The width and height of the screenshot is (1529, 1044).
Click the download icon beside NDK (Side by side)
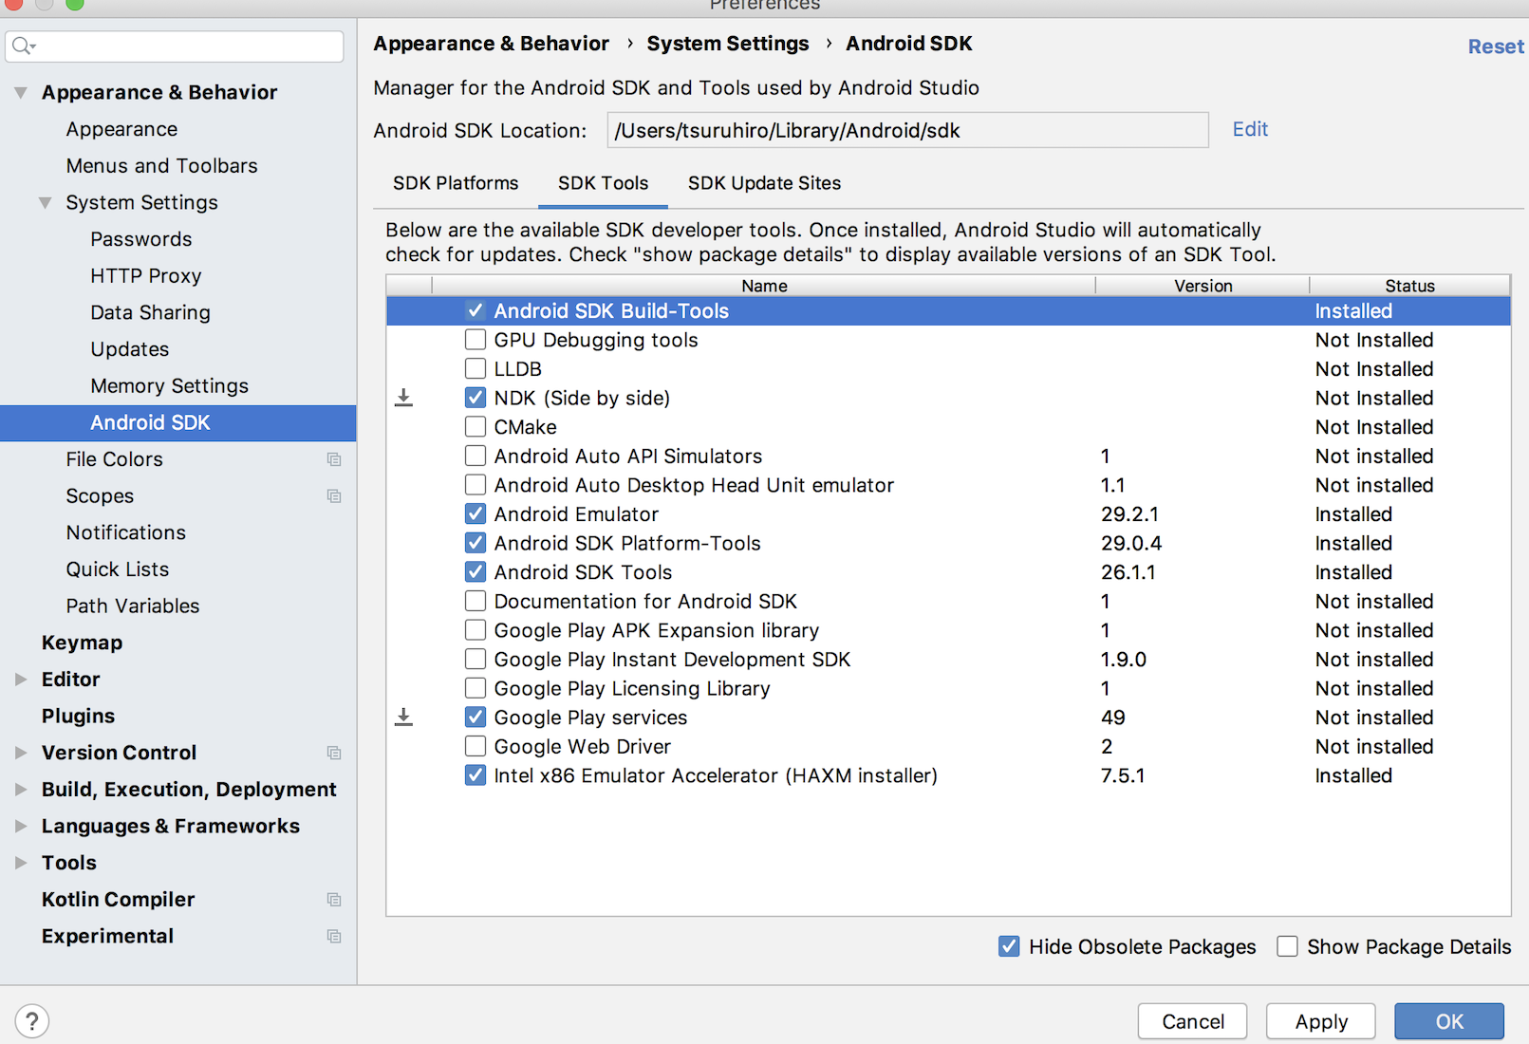(x=403, y=398)
